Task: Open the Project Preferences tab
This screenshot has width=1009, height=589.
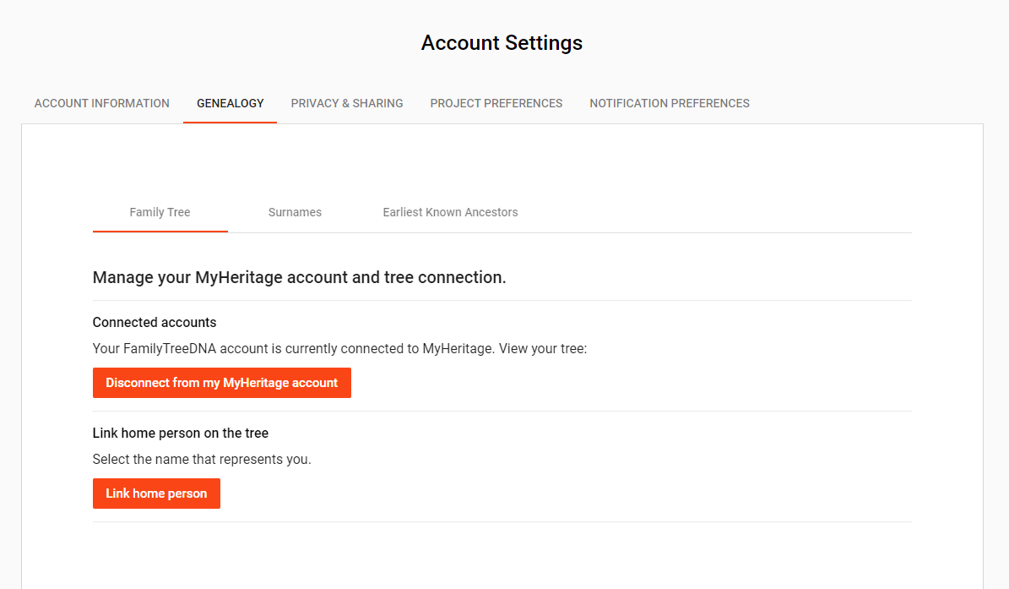Action: point(496,104)
